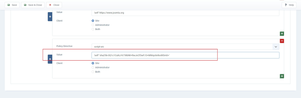Screen dimensions: 301x98
Task: Remove the script-src directive with red minus
Action: pos(282,41)
